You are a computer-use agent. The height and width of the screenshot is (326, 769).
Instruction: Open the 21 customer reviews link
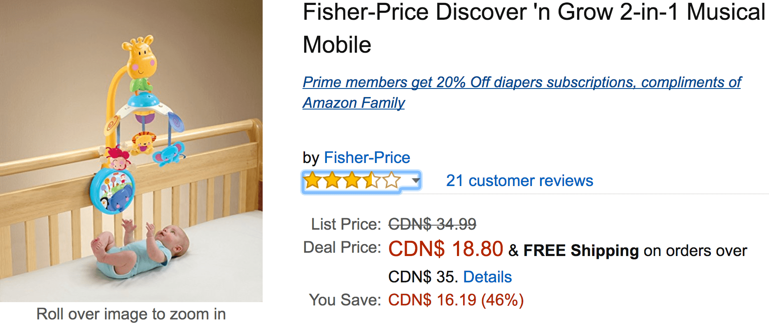click(x=520, y=181)
